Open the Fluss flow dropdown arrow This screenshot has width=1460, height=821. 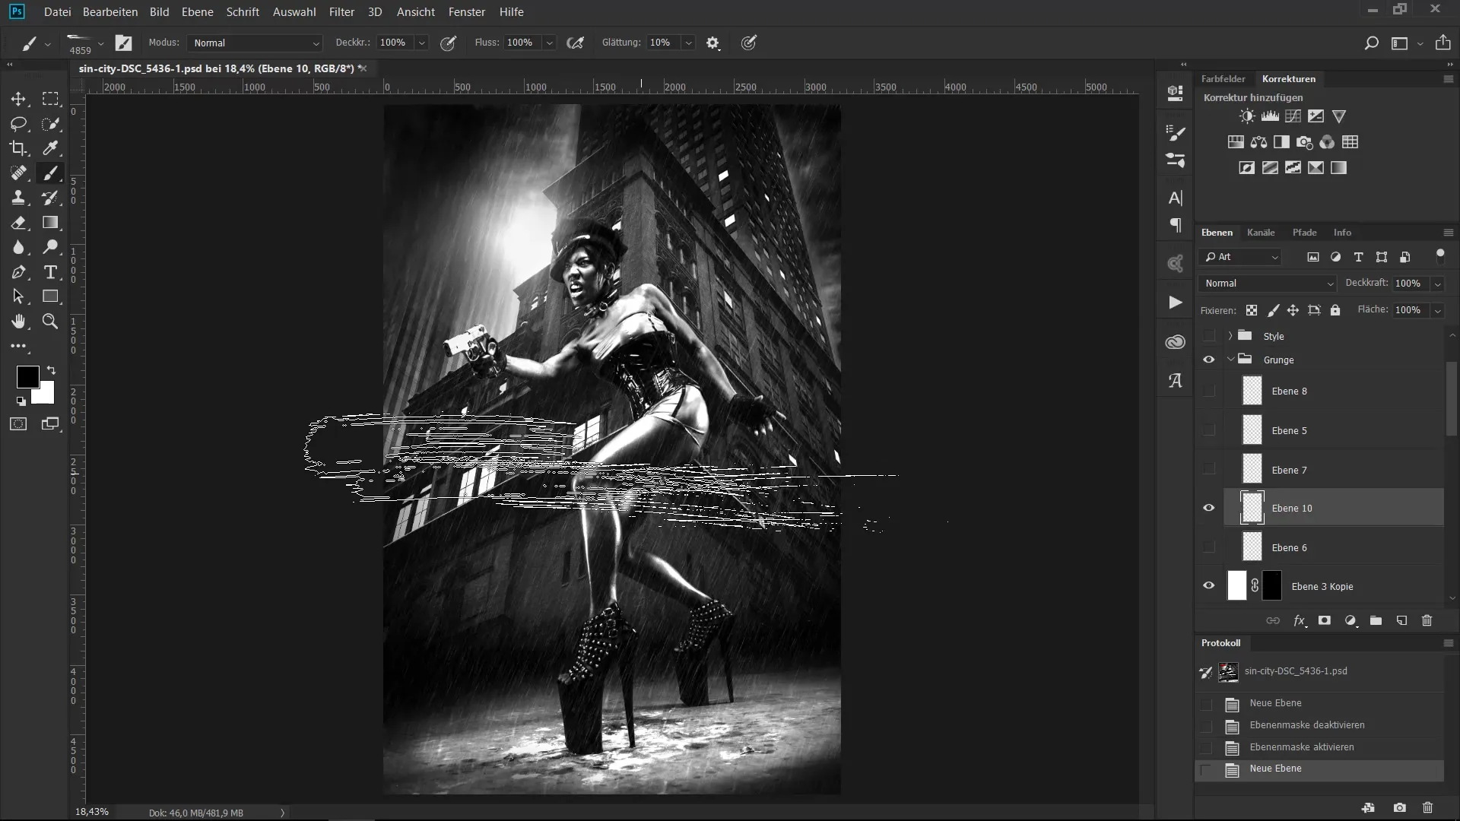pos(549,43)
